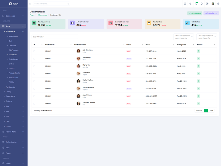Open notifications bell
The image size is (221, 166).
tap(202, 4)
